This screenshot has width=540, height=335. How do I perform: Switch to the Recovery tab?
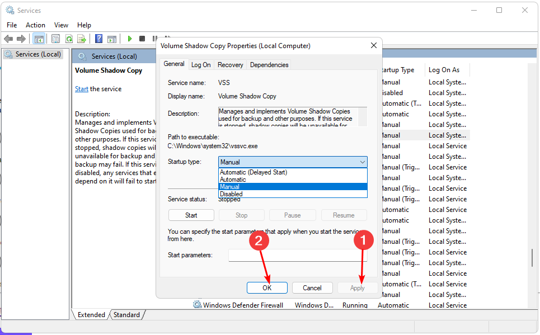(230, 65)
